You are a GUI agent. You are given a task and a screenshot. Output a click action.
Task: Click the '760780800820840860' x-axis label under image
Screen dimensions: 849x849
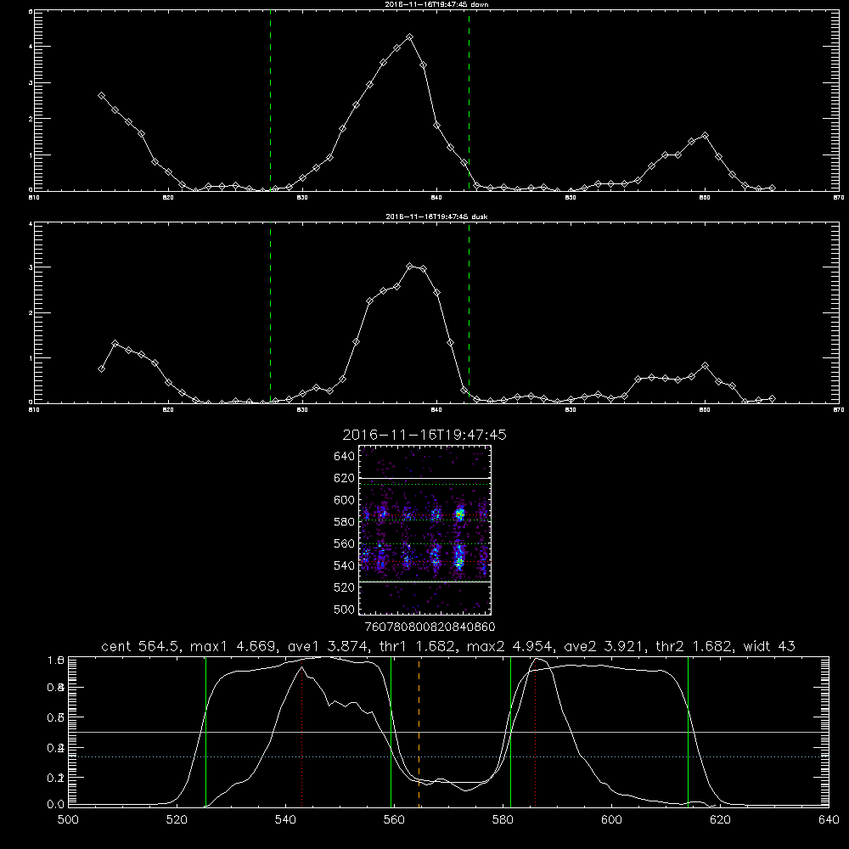(430, 627)
